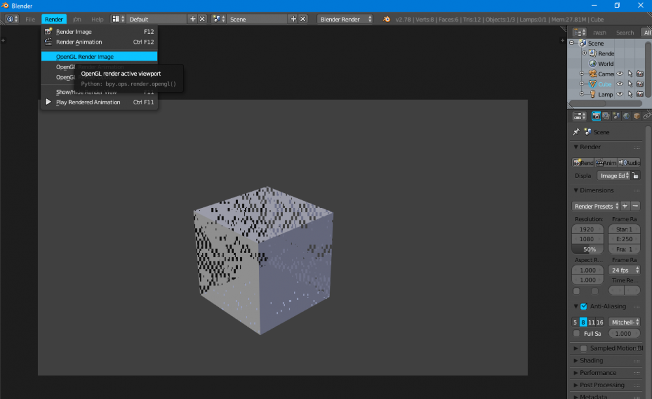Click the Audio render button
This screenshot has width=652, height=399.
pos(629,162)
